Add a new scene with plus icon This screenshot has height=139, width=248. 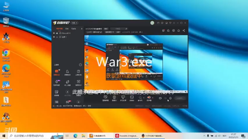82,29
